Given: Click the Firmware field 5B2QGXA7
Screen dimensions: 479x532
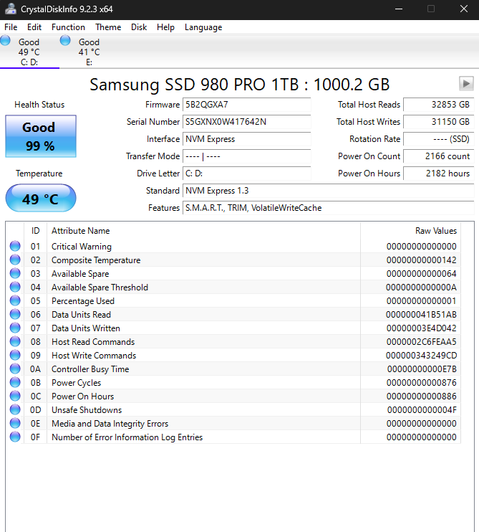Looking at the screenshot, I should 246,105.
